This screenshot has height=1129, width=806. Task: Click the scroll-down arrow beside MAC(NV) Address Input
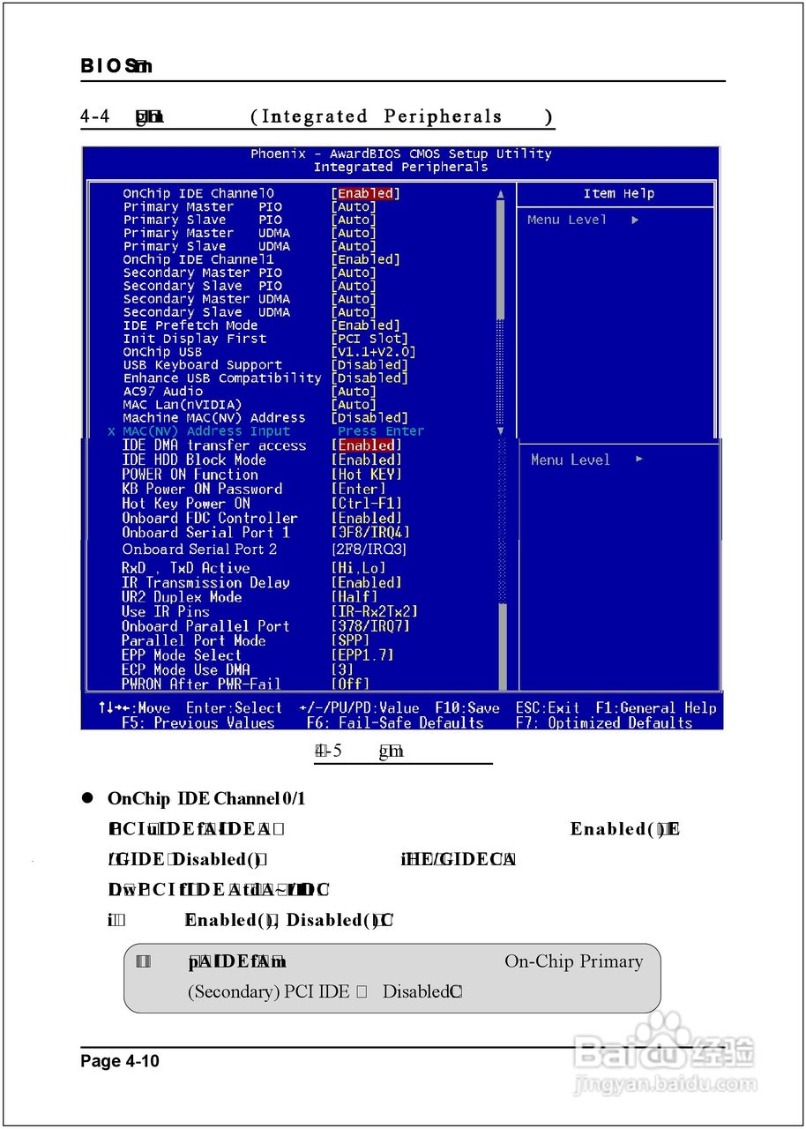501,431
